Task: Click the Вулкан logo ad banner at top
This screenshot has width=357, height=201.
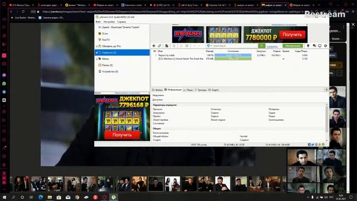Action: point(188,35)
